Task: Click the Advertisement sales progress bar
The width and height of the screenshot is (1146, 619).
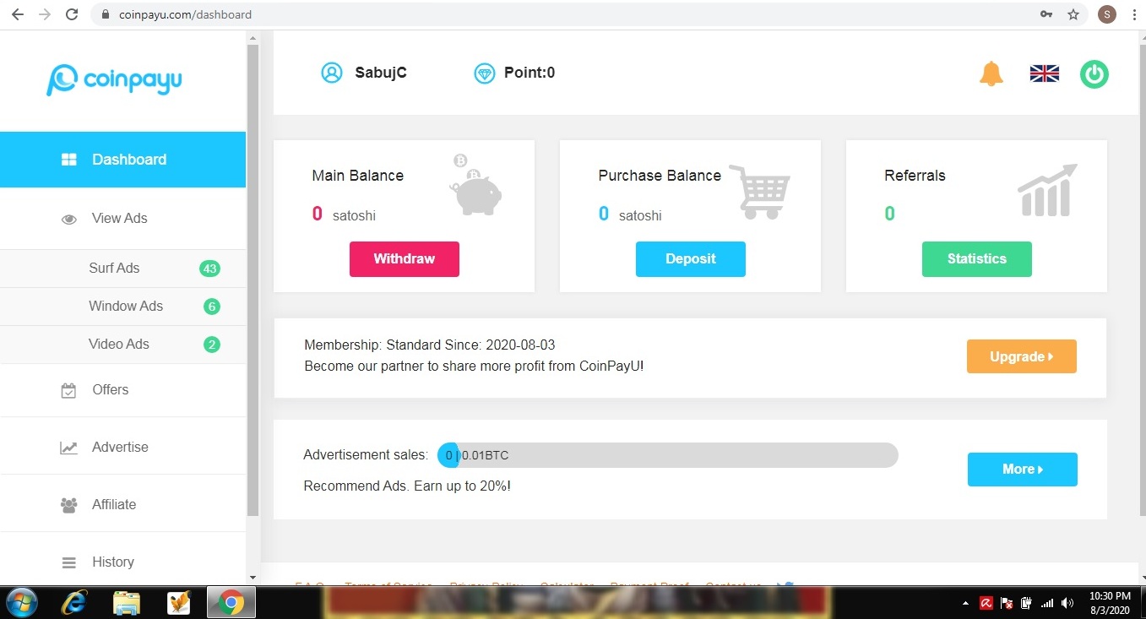Action: (x=666, y=455)
